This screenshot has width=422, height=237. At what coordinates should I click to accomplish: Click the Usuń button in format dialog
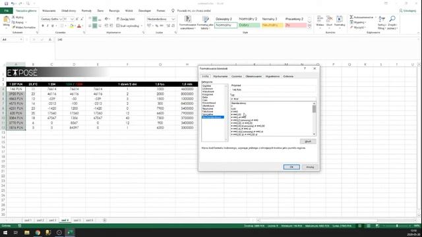[308, 142]
